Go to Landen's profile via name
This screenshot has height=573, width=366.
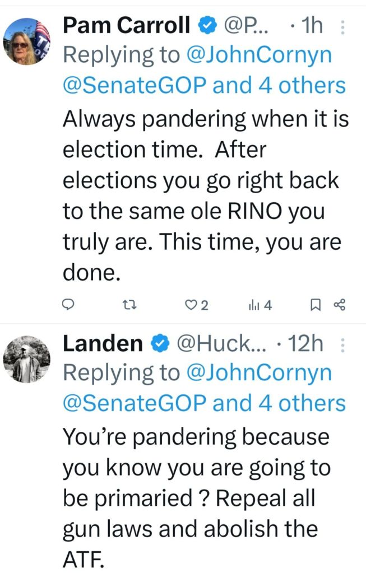pos(103,343)
